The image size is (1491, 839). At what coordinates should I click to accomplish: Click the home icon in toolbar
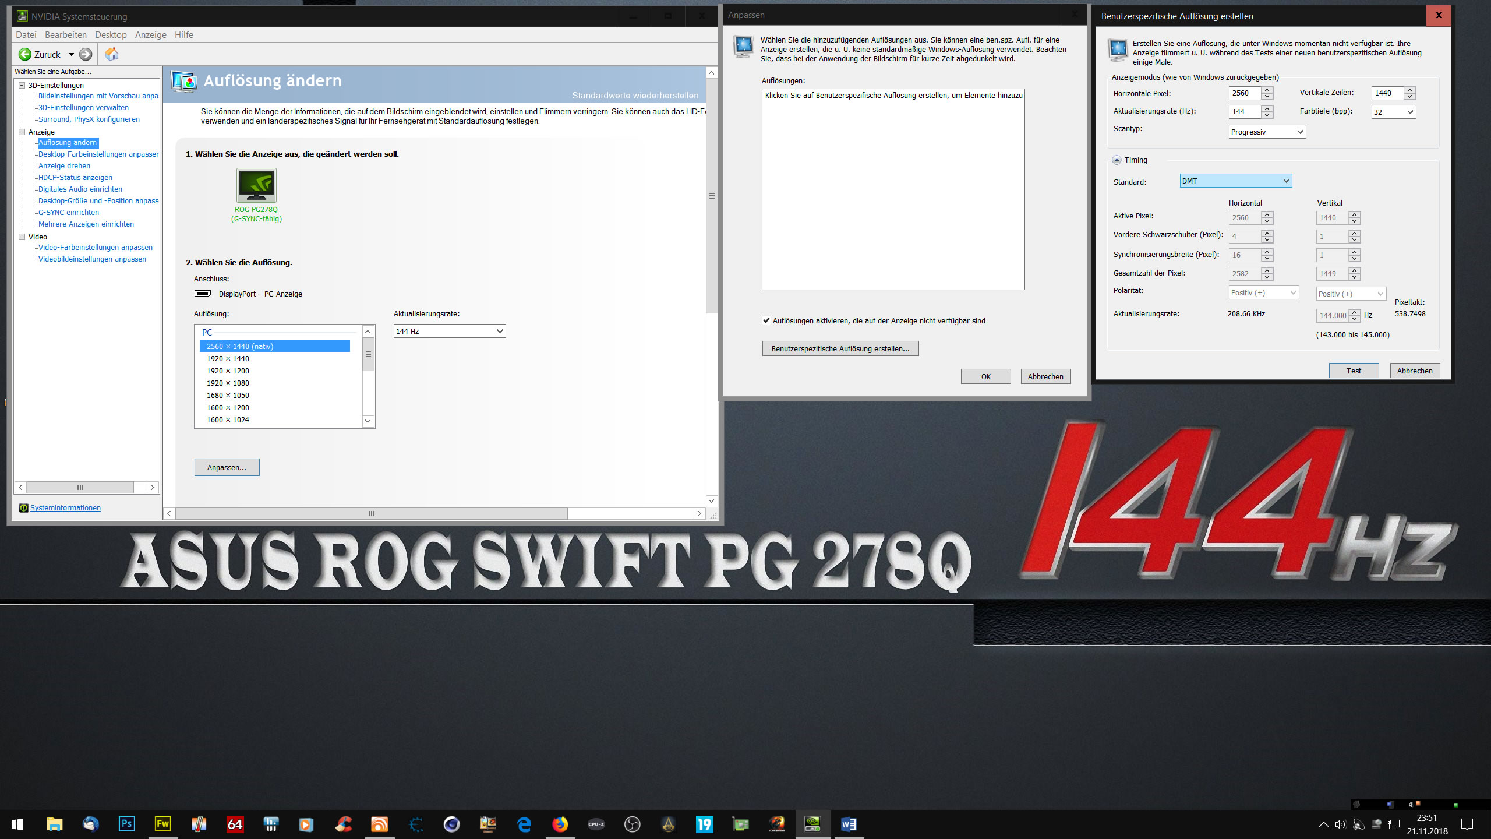click(111, 54)
